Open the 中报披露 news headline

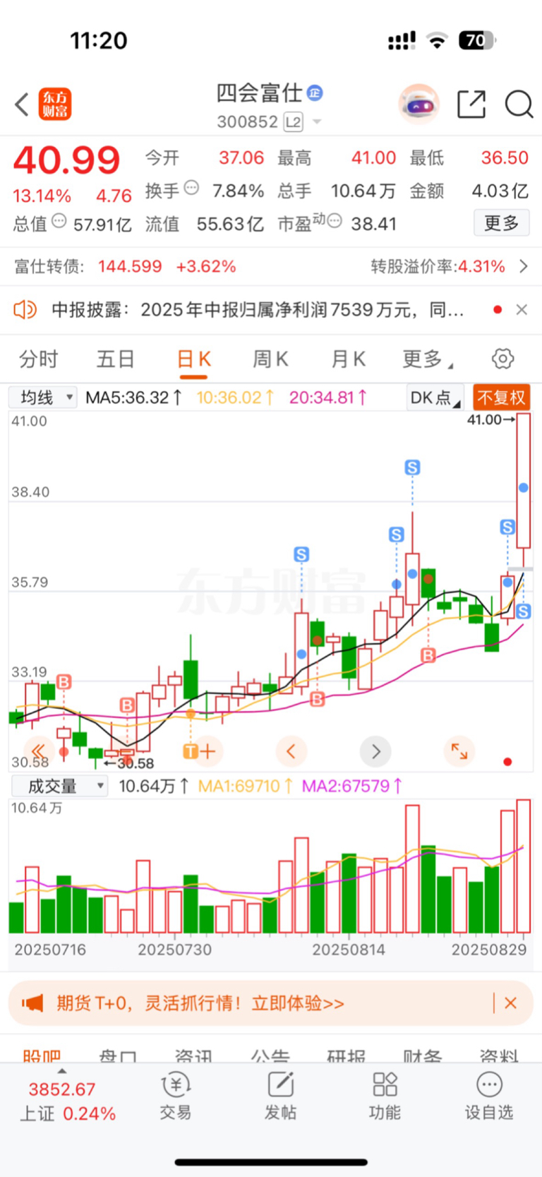point(258,309)
